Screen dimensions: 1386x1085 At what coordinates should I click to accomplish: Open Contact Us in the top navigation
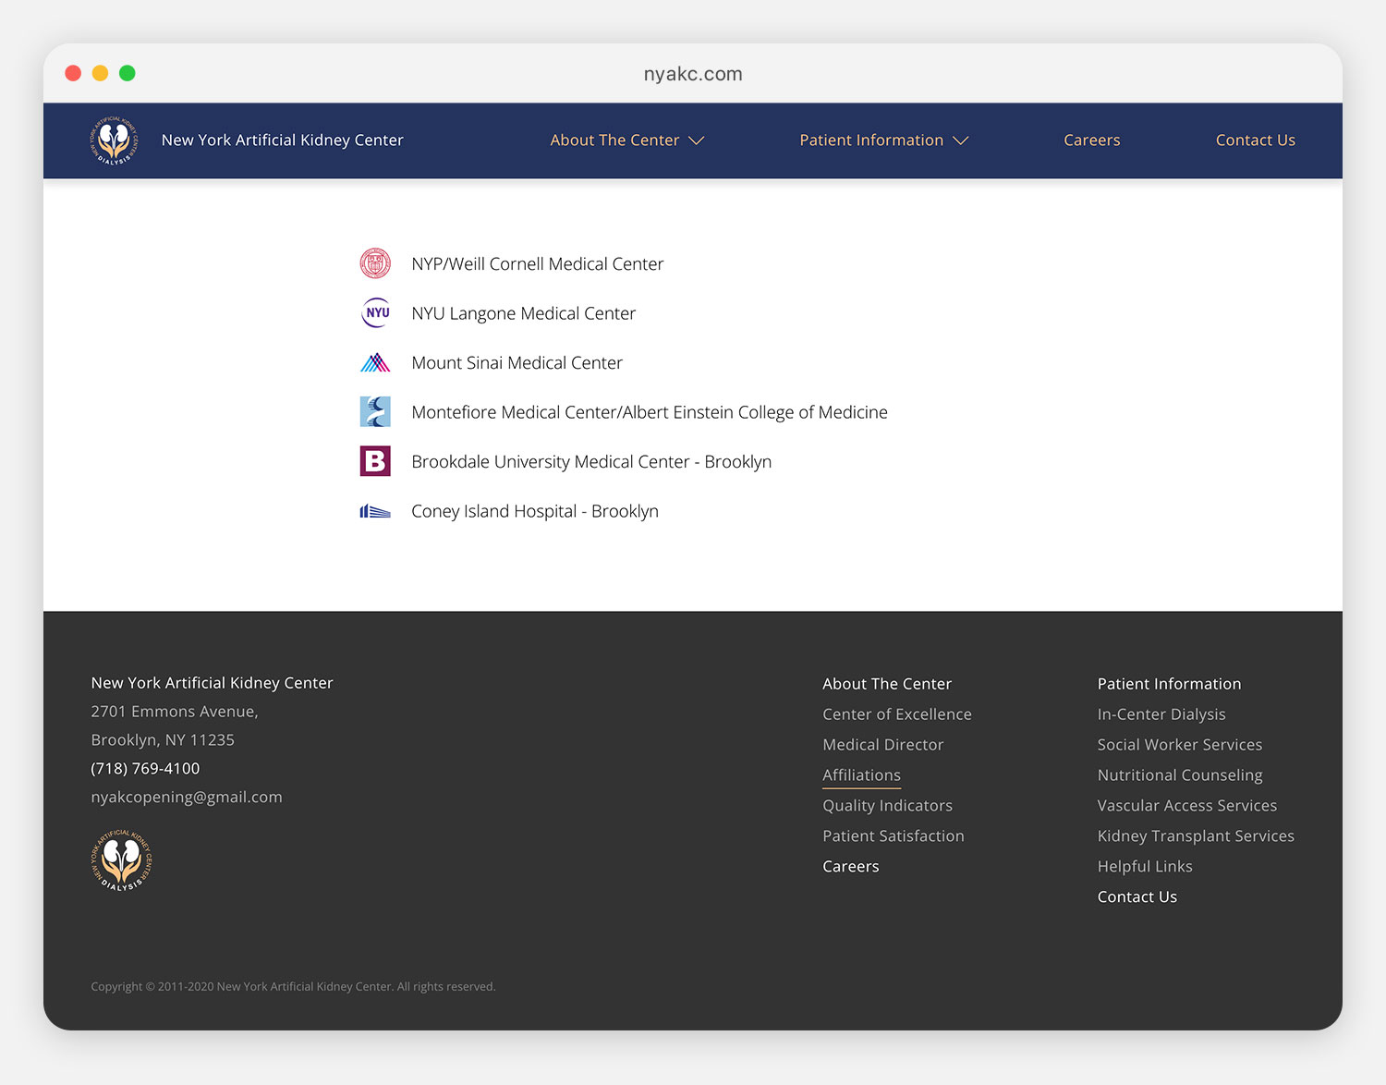pos(1255,140)
